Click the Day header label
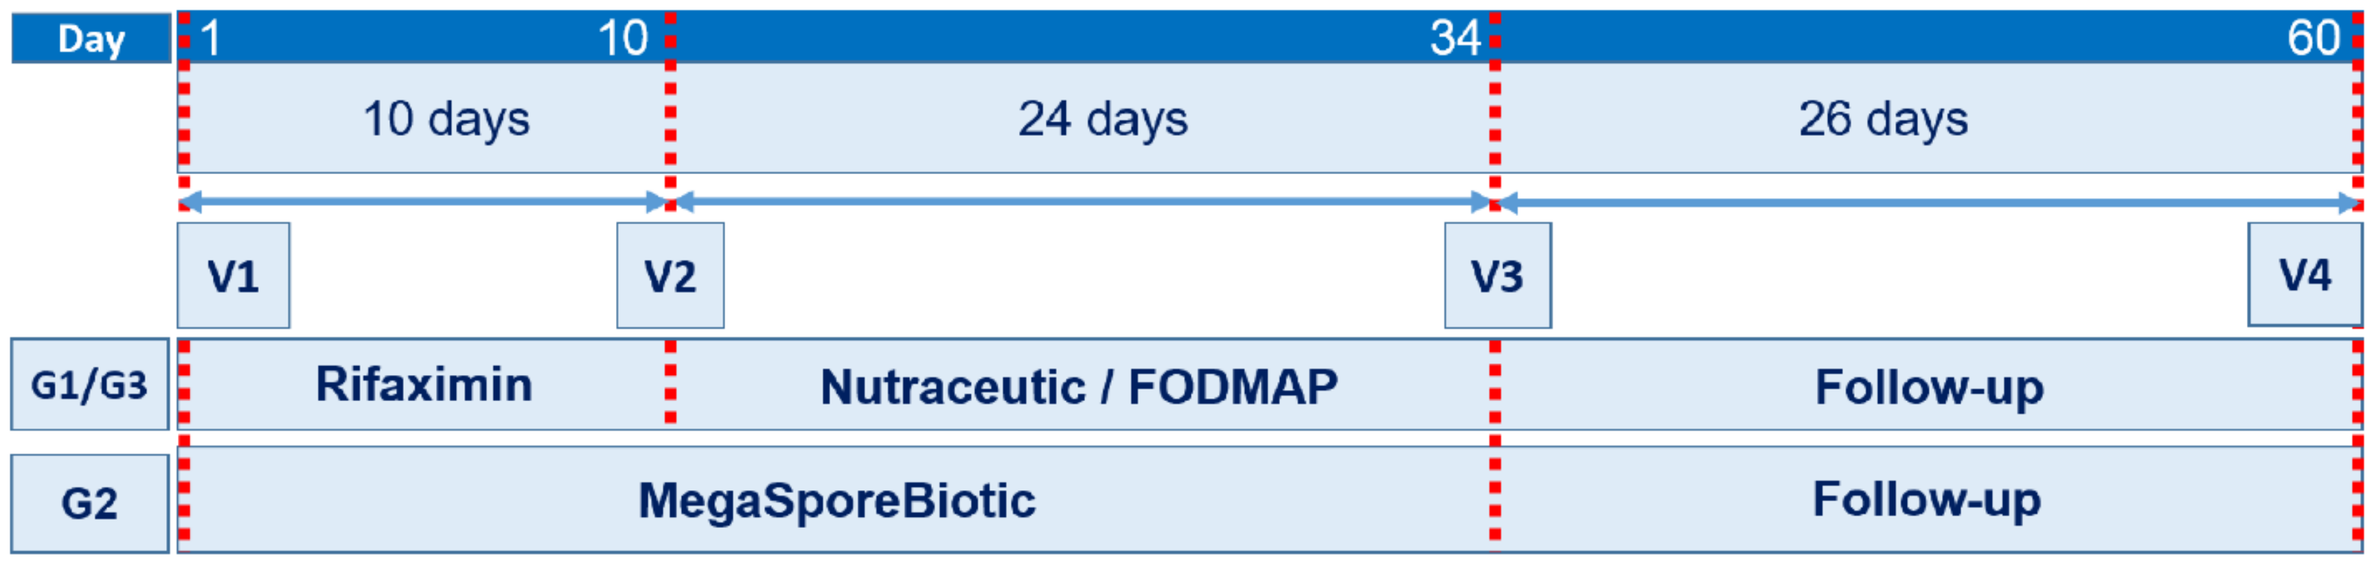Viewport: 2376px width, 567px height. click(x=91, y=38)
